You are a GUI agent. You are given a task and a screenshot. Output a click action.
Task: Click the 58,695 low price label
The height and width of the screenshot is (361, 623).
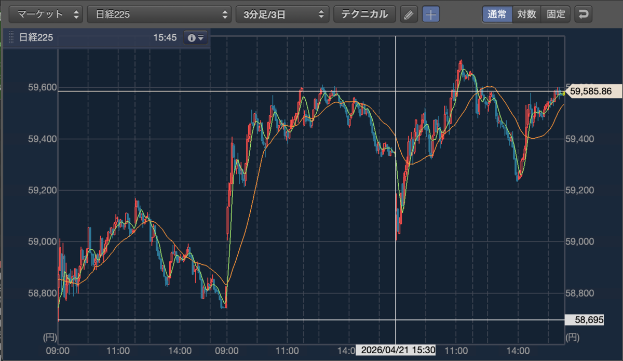[586, 320]
